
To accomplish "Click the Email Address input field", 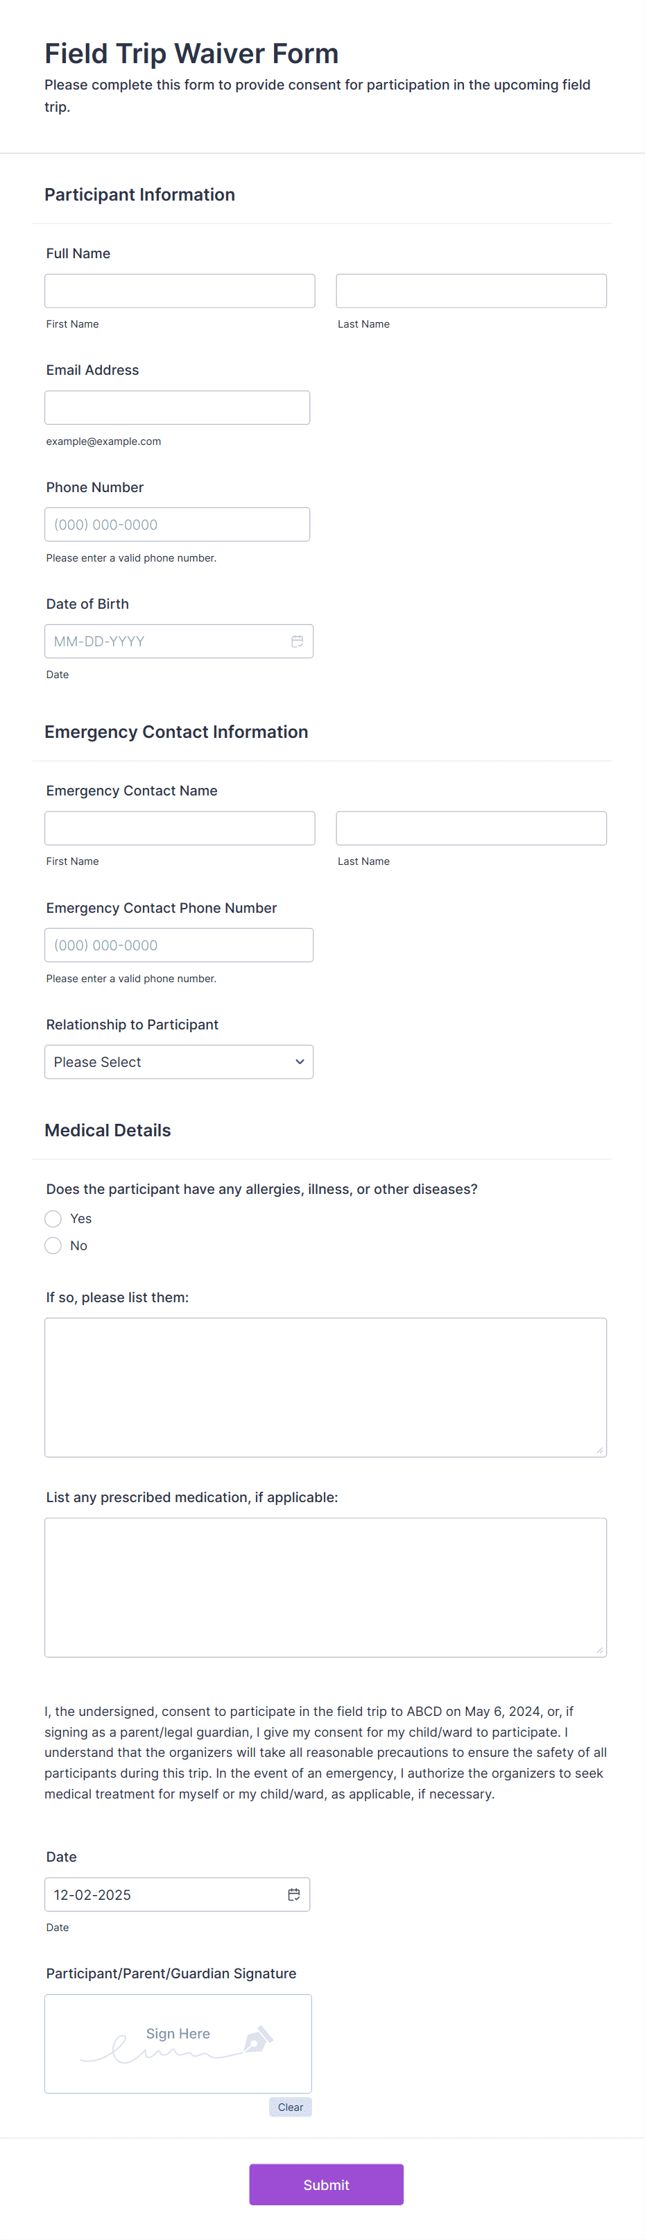I will tap(178, 407).
